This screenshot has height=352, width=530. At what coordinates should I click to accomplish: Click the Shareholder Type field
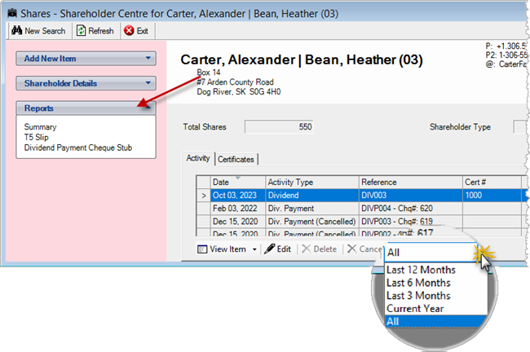click(521, 126)
